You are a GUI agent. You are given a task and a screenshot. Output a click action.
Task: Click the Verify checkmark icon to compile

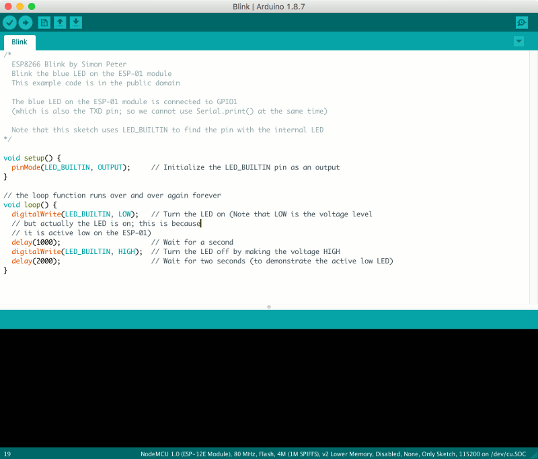pos(9,22)
